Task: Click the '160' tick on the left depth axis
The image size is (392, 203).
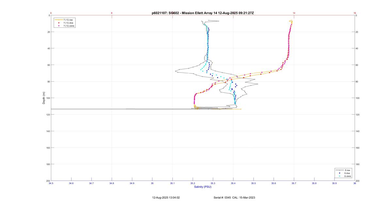Action: (x=48, y=148)
